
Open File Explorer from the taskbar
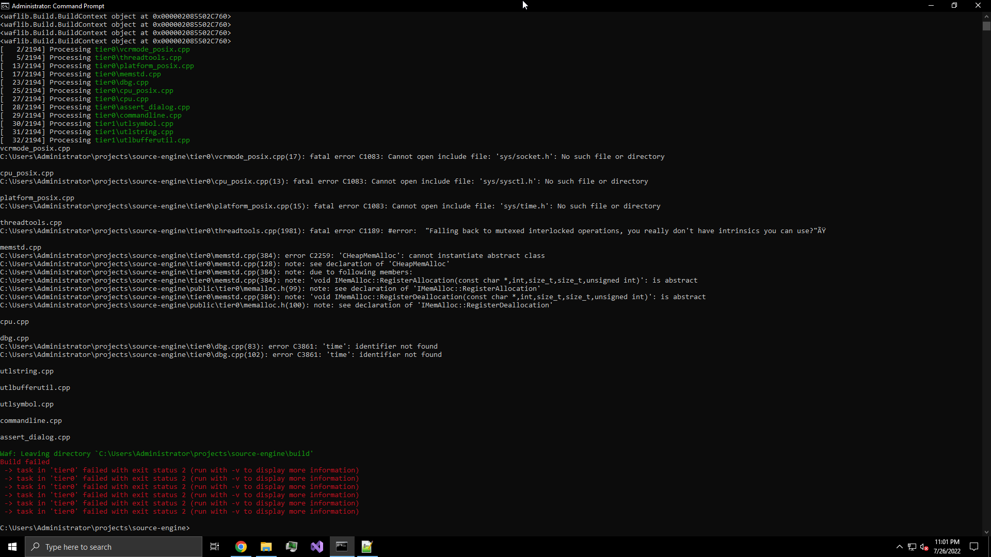tap(266, 547)
